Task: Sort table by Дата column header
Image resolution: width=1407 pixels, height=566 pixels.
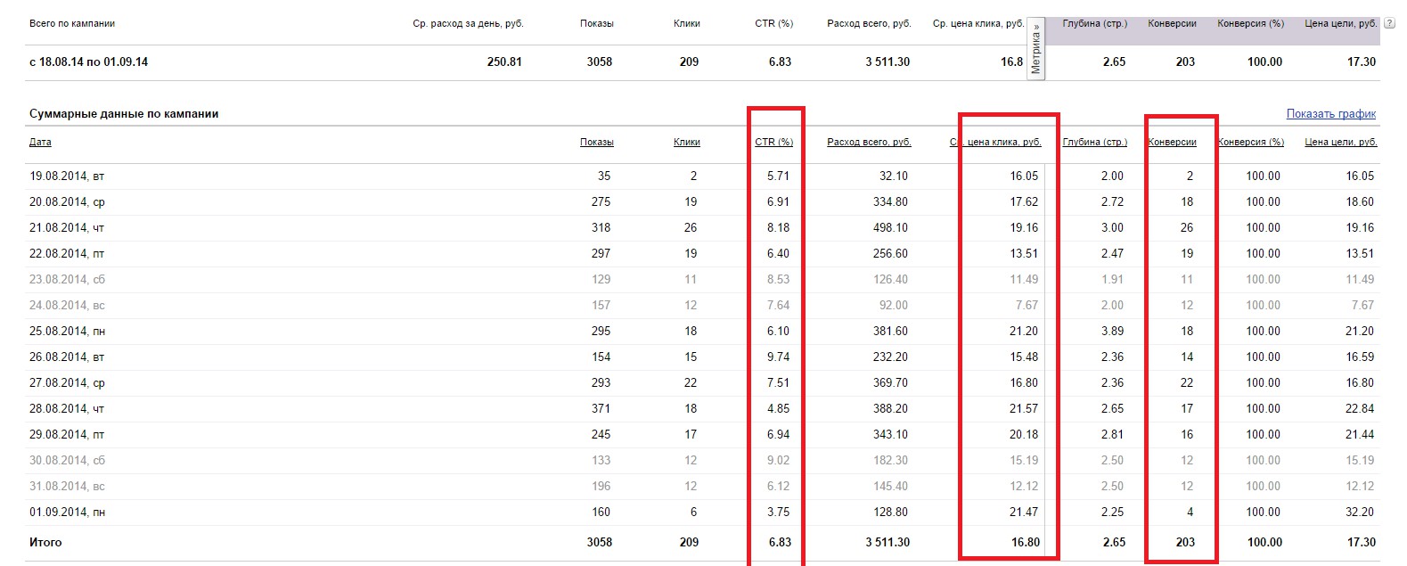Action: coord(40,142)
